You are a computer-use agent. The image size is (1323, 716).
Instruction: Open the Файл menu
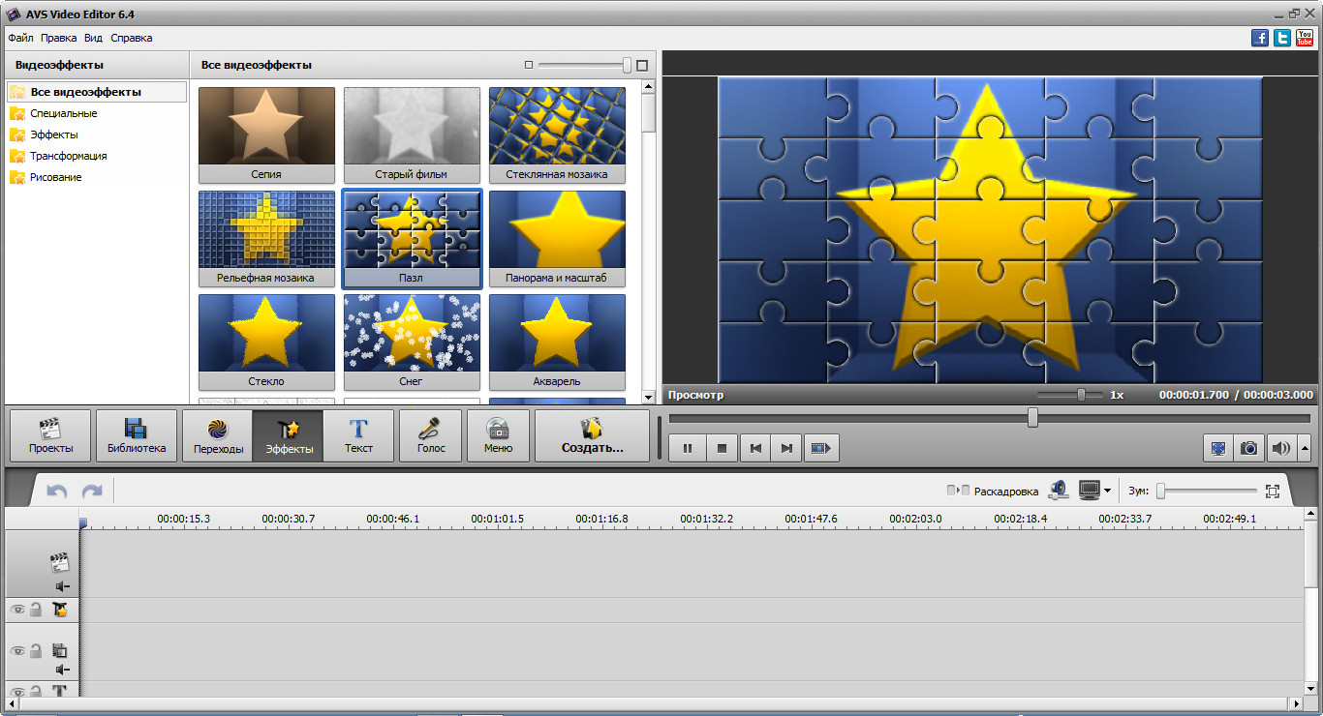pyautogui.click(x=20, y=38)
